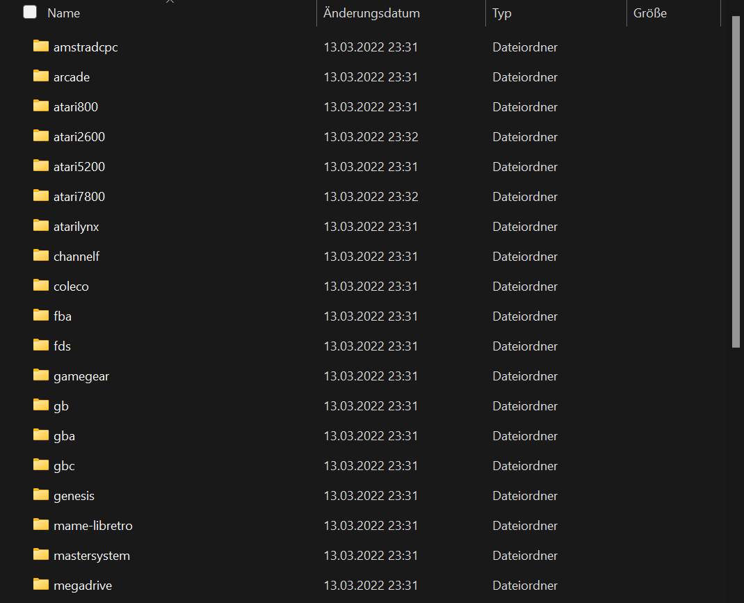Select the channelf folder row name

tap(76, 257)
